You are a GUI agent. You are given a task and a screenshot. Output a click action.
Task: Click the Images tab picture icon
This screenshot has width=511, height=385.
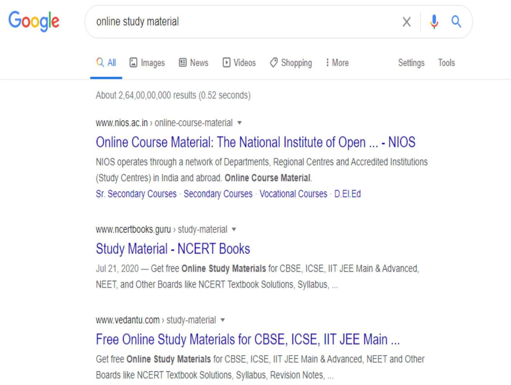(133, 62)
